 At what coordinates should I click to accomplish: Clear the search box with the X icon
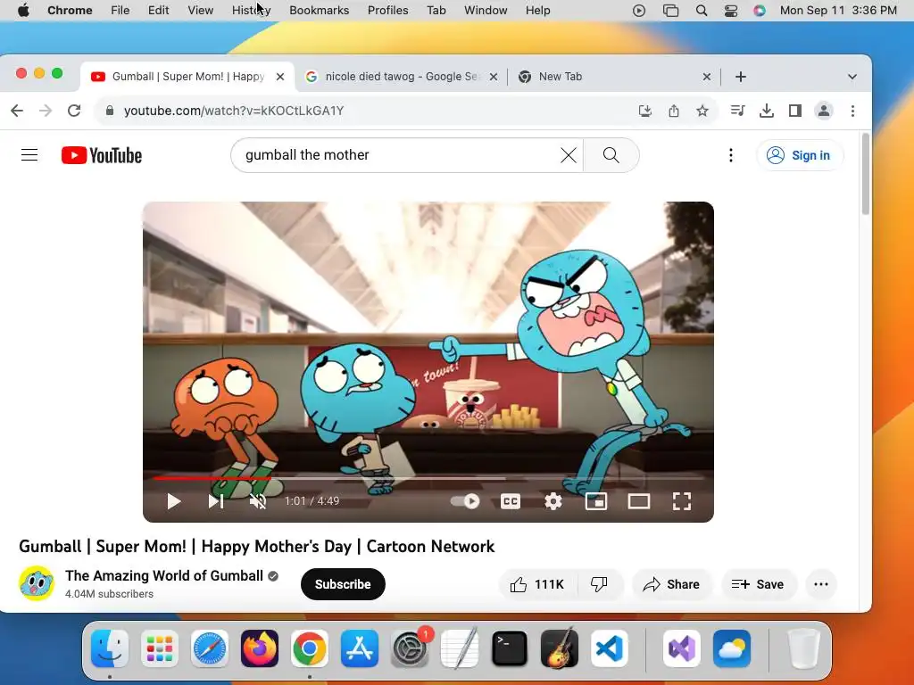click(x=569, y=155)
